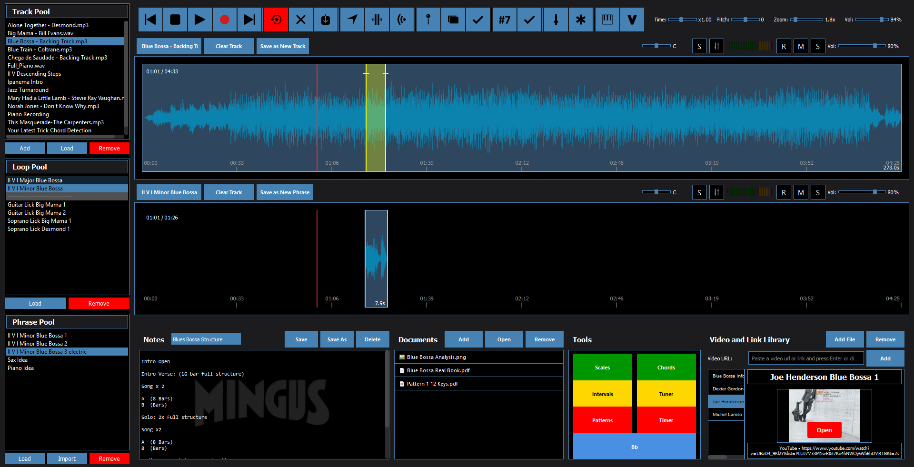Click the skip-to-end transport icon

point(249,20)
